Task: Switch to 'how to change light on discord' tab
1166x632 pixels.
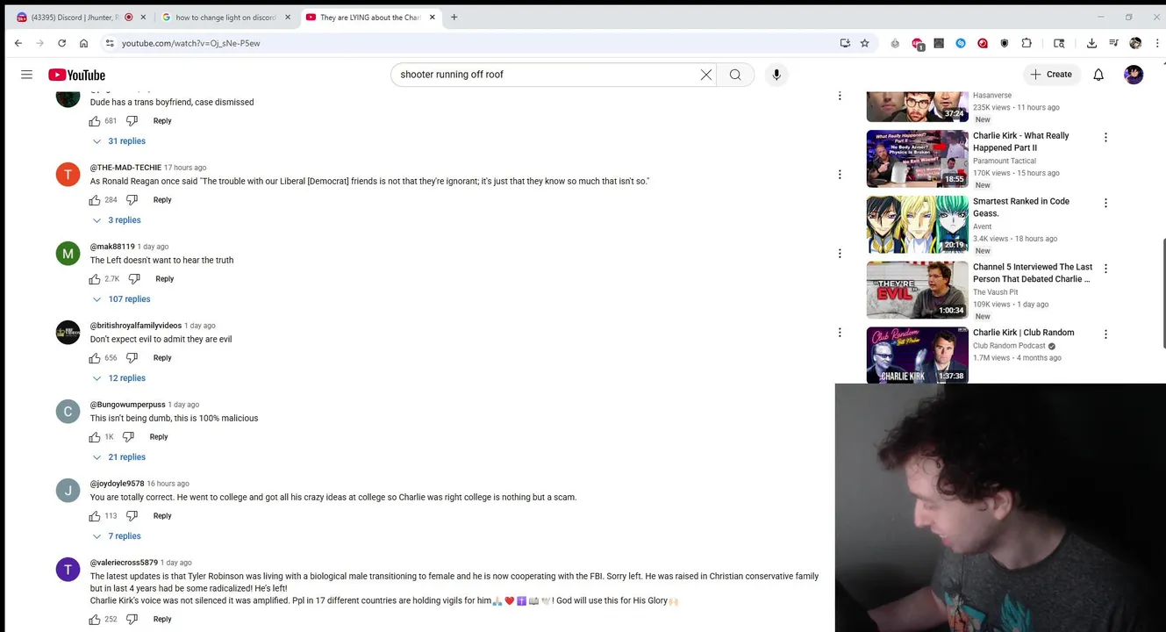Action: 226,17
